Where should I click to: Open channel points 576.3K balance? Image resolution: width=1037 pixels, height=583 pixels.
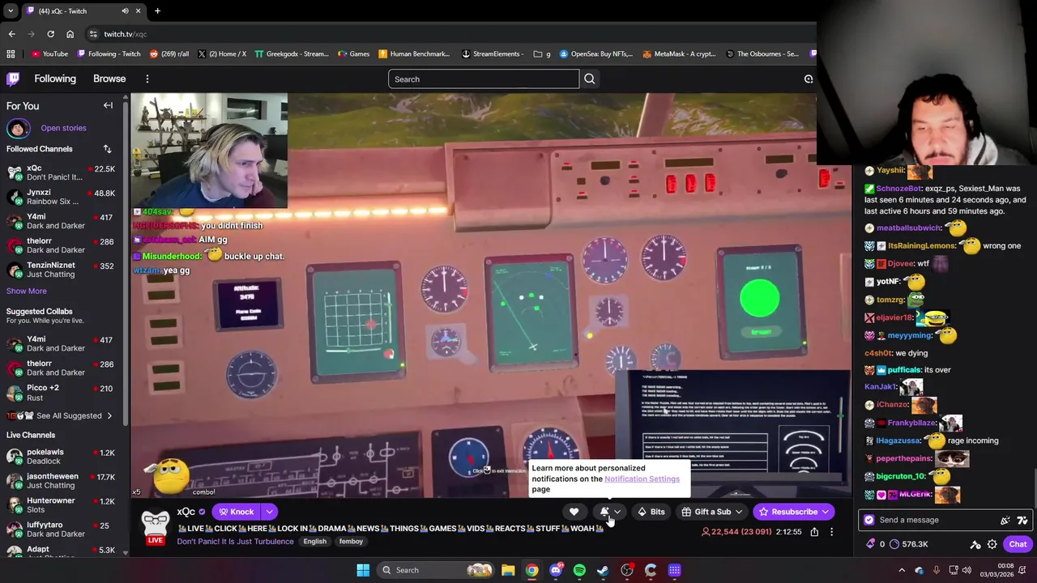click(908, 544)
